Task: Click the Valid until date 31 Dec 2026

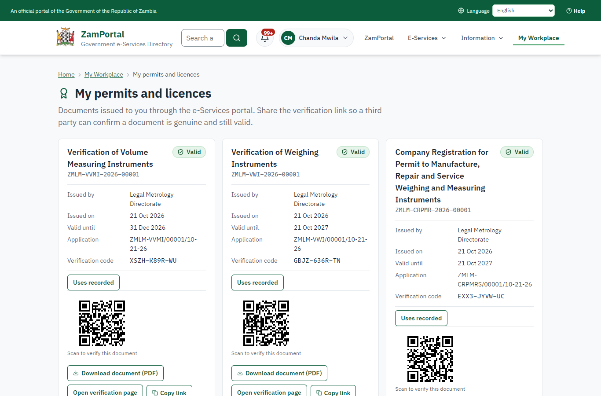Action: 147,227
